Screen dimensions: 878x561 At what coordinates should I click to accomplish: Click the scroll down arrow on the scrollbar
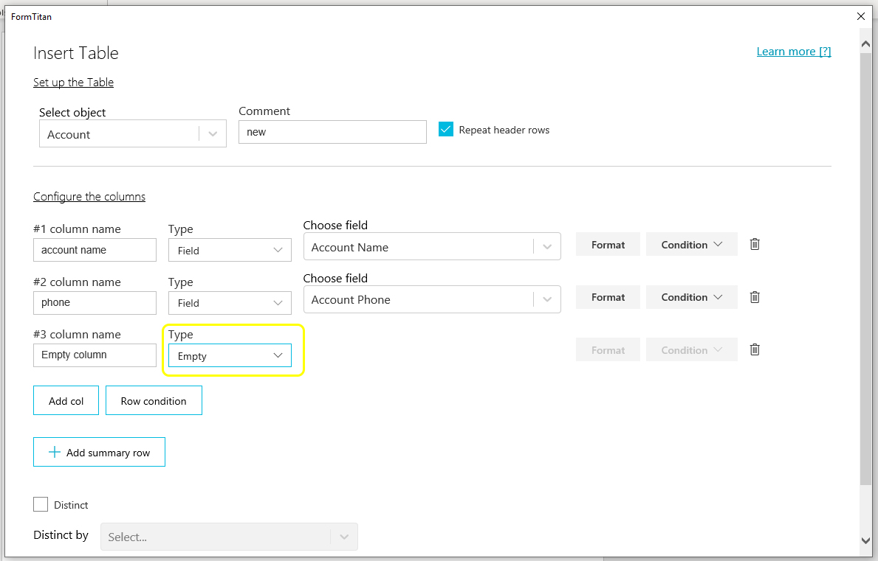[x=866, y=540]
